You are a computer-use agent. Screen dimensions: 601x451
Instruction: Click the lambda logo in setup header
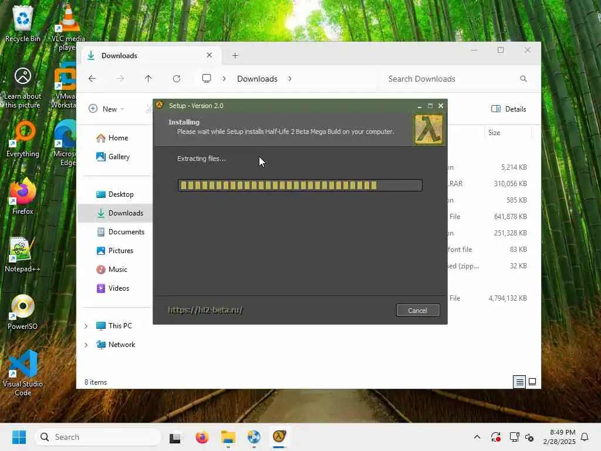[x=428, y=129]
